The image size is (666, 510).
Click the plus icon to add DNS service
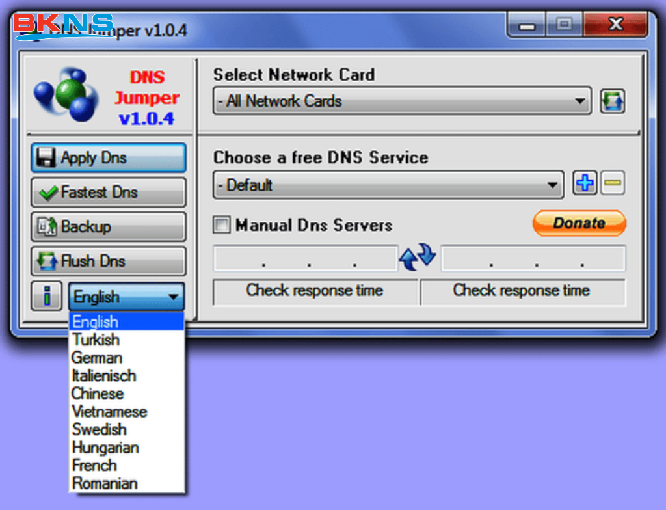[585, 183]
